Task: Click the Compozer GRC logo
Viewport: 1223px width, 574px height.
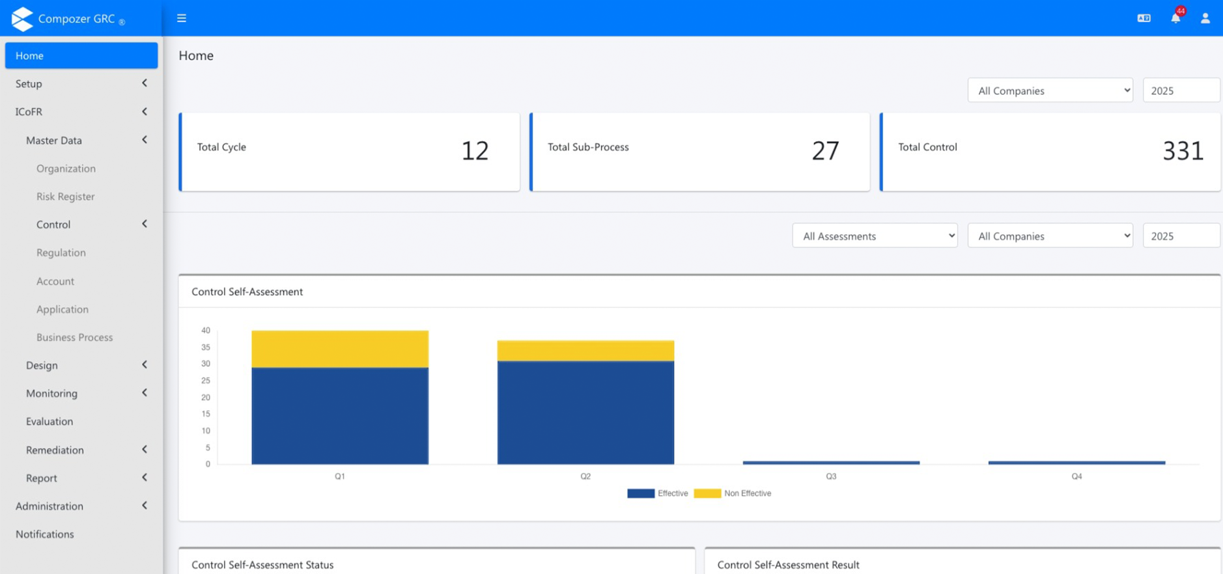Action: pyautogui.click(x=68, y=19)
